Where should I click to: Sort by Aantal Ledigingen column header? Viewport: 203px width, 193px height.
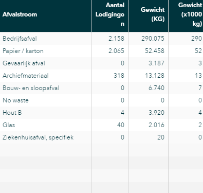(110, 14)
